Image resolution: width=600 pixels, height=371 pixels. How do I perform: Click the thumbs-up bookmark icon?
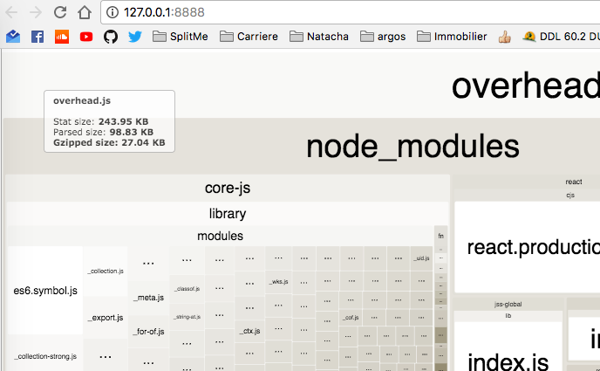tap(505, 37)
